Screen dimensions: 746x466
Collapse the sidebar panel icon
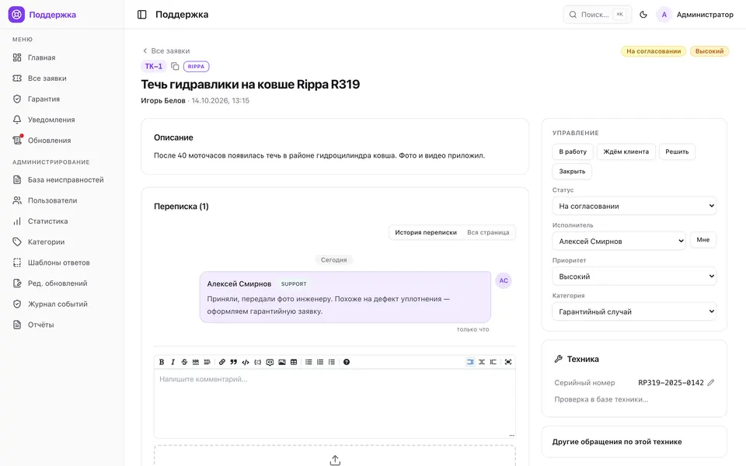[141, 14]
